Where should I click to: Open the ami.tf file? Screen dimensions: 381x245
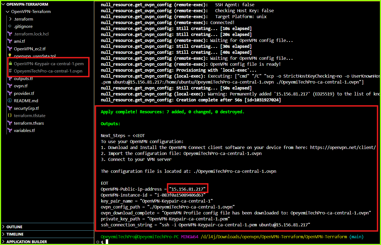(19, 41)
